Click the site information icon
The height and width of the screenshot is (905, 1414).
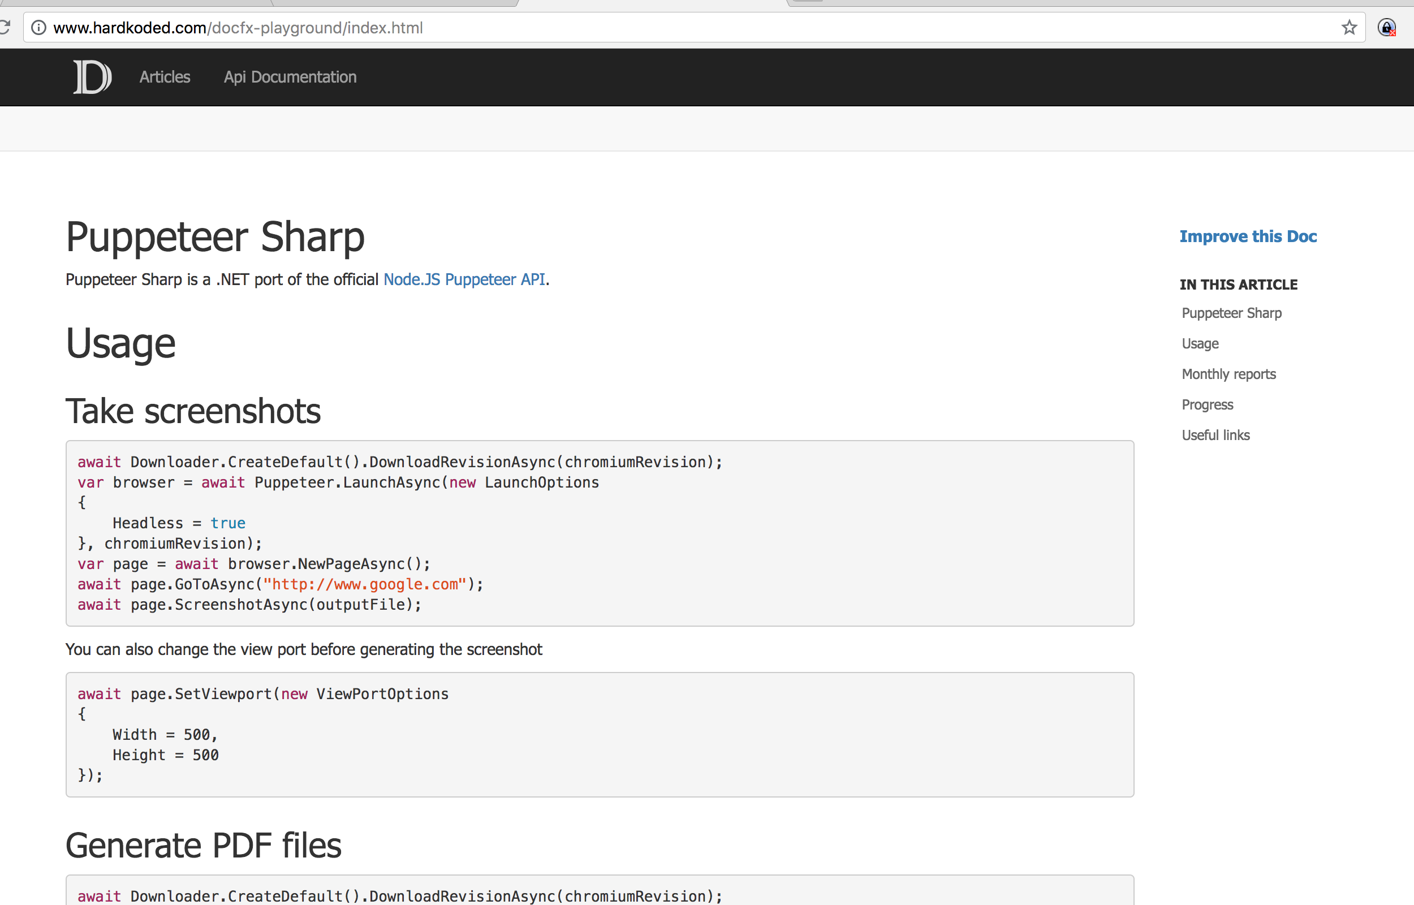click(x=39, y=28)
